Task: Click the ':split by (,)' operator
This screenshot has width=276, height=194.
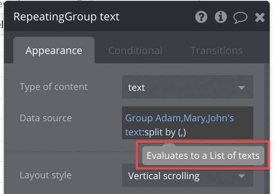Action: pos(164,132)
